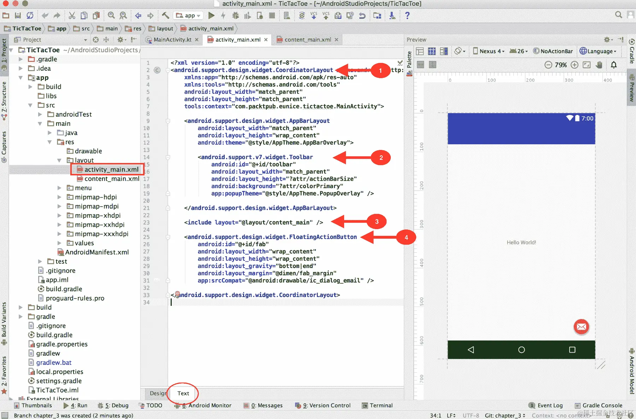Click the Save All toolbar icon

click(18, 16)
